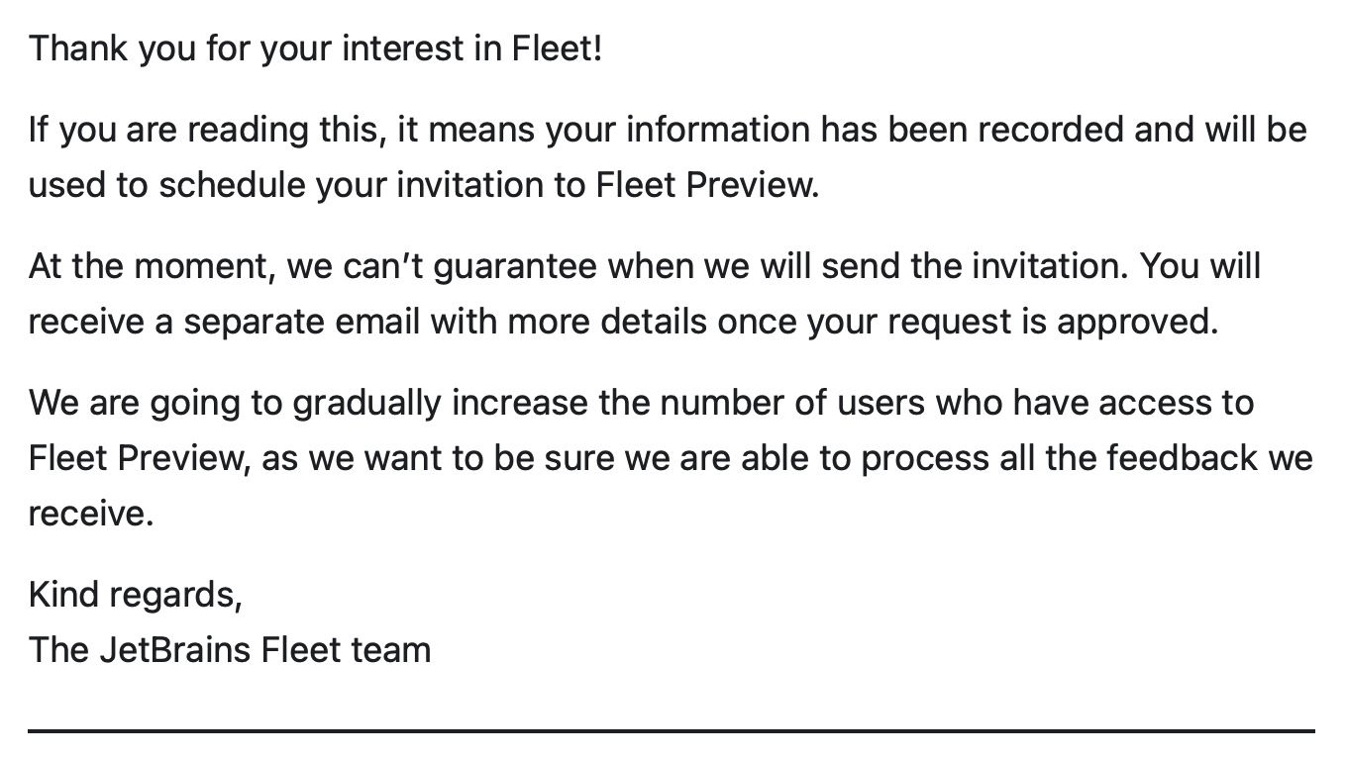Click "Fleet Preview." ending the second paragraph

click(707, 185)
